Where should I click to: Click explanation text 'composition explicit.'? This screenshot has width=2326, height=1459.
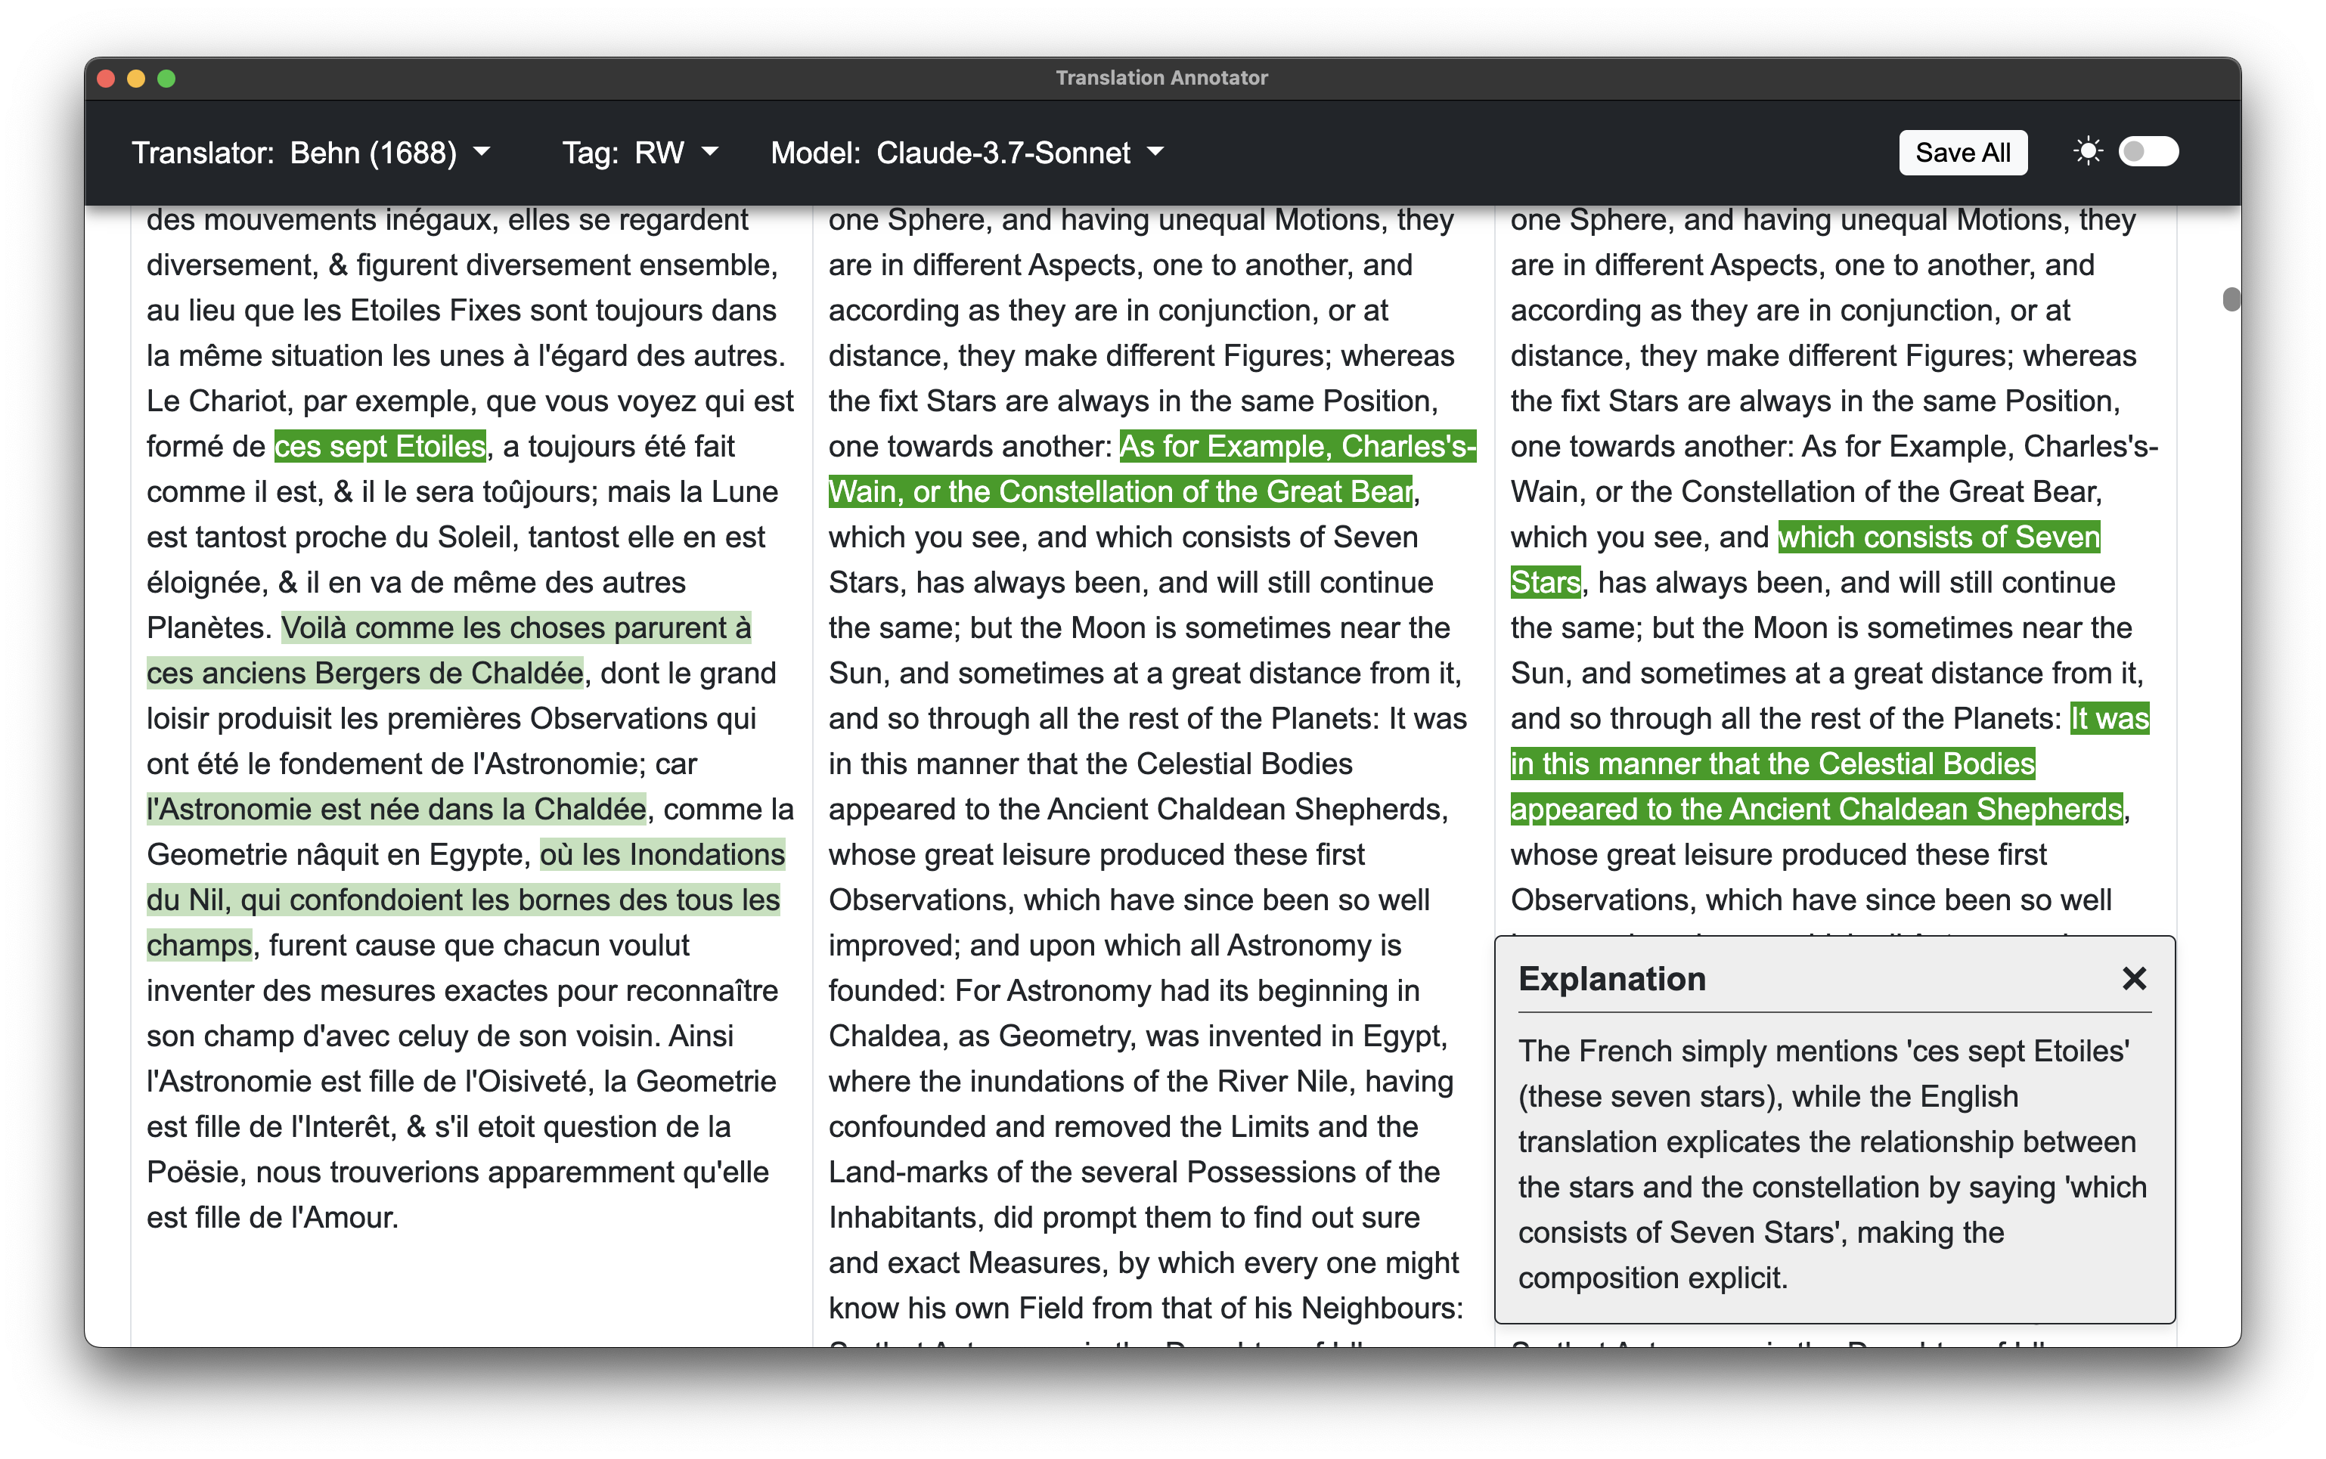click(x=1651, y=1277)
